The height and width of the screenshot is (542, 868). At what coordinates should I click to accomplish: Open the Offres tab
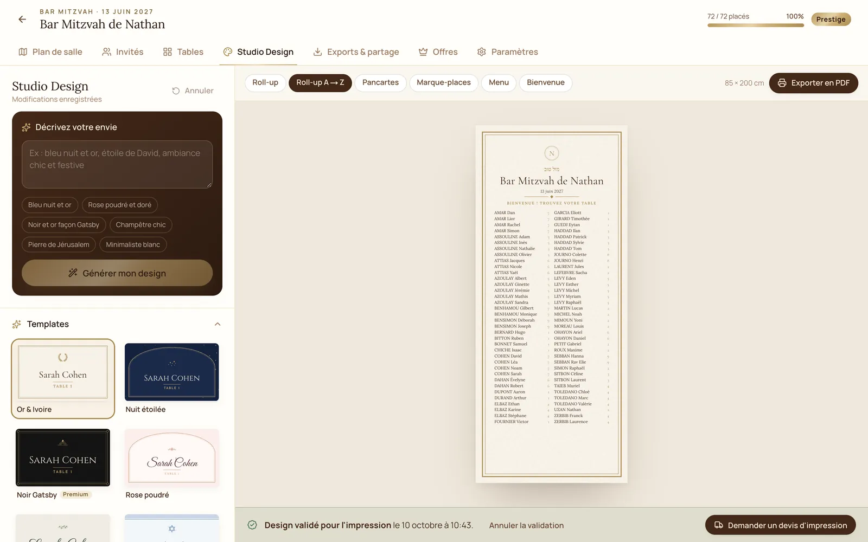[438, 52]
